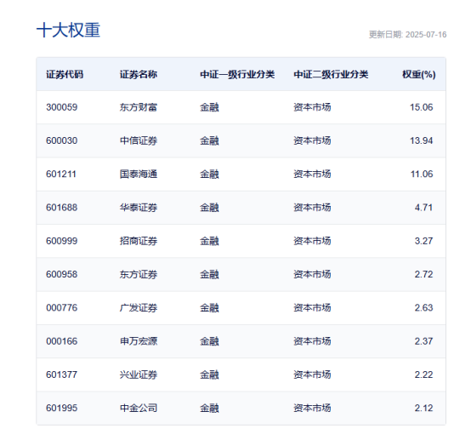This screenshot has width=471, height=446.
Task: Click the 中证一级行业分类 column header
Action: pos(237,74)
